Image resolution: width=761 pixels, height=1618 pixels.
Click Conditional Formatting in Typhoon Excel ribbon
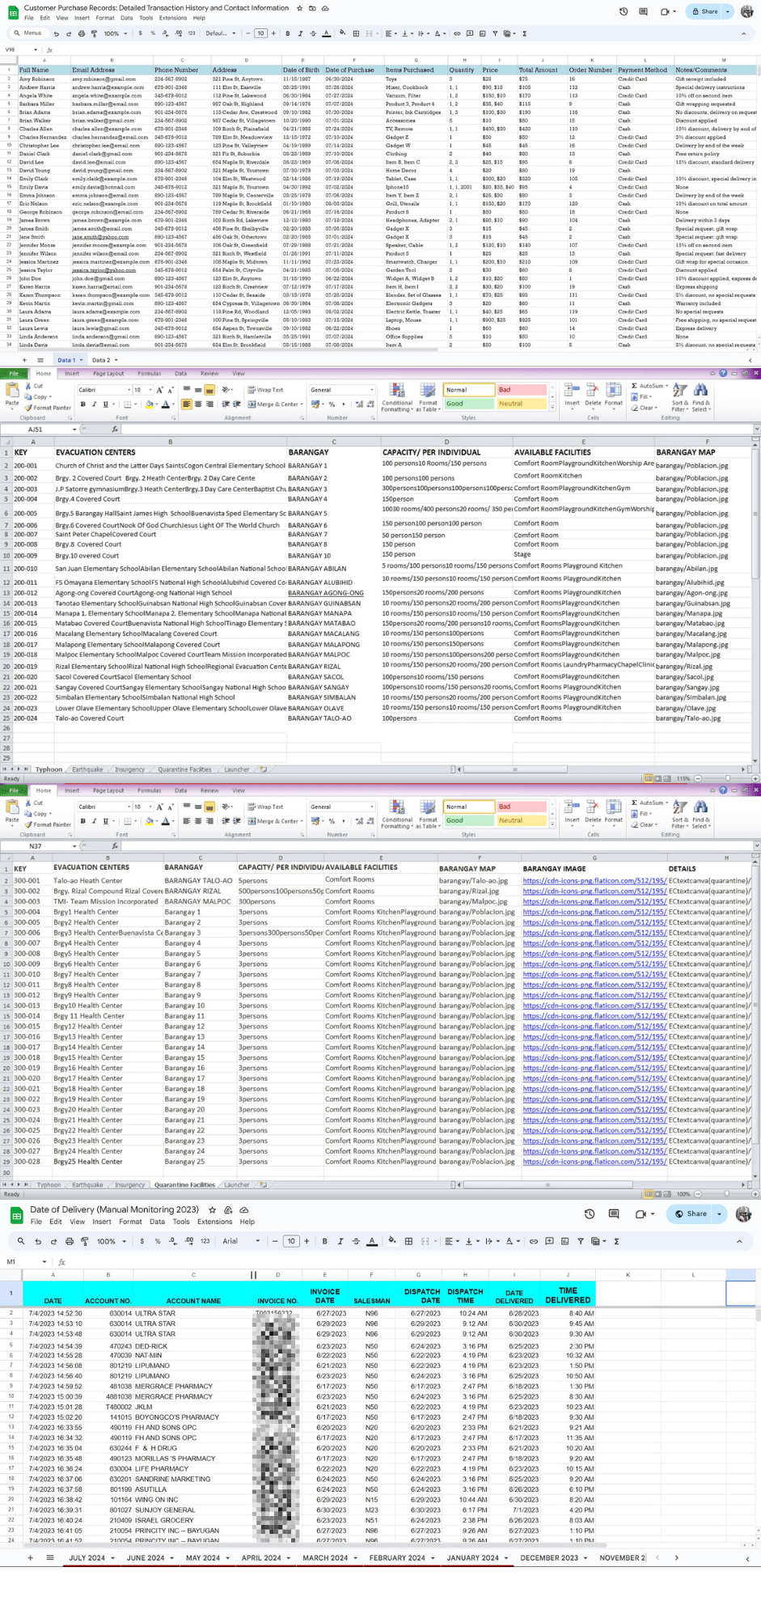tap(397, 397)
